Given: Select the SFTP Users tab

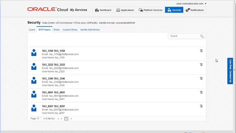Looking at the screenshot, I should (x=44, y=30).
